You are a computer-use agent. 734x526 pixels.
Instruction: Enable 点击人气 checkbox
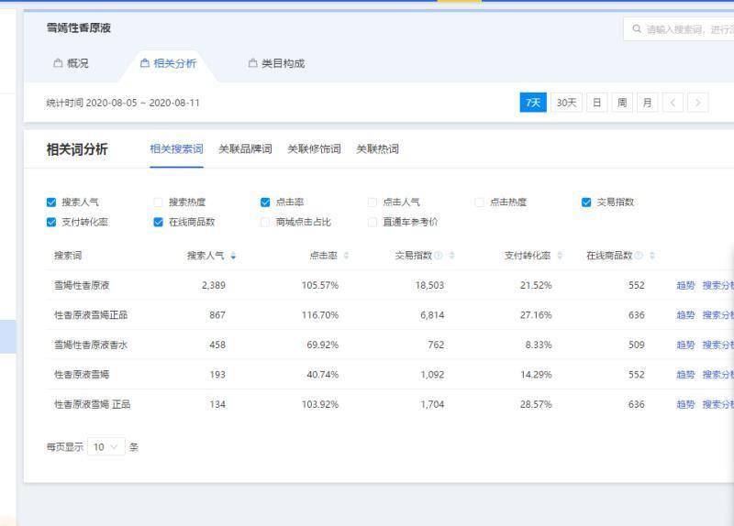pos(373,203)
